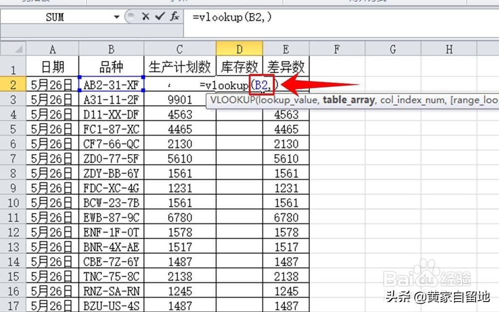The width and height of the screenshot is (499, 312).
Task: Click in the formula bar text =vlookup(B2,)
Action: pyautogui.click(x=232, y=17)
